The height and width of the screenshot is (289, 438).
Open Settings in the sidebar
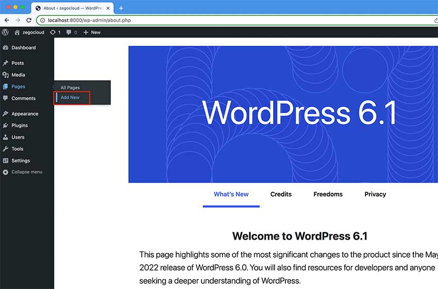pos(21,160)
